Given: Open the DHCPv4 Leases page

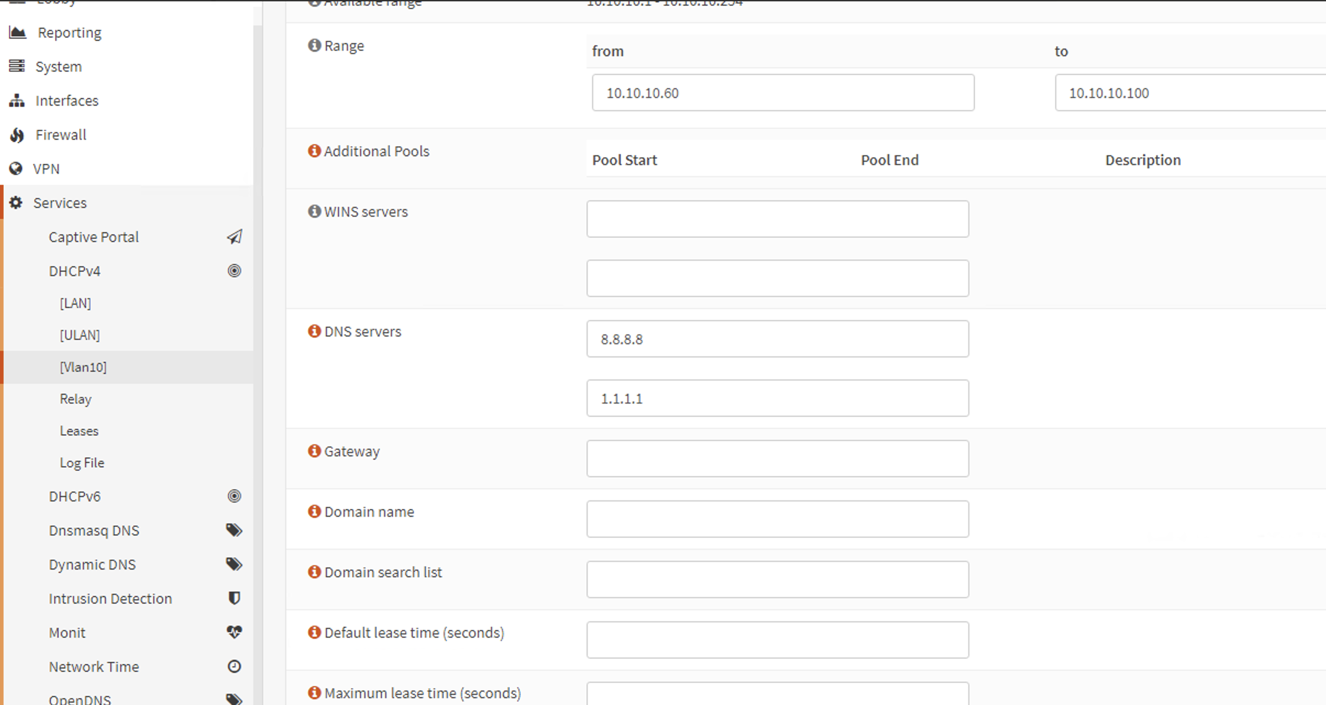Looking at the screenshot, I should (79, 431).
